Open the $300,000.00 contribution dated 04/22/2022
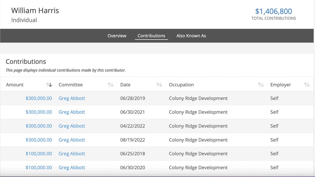The width and height of the screenshot is (315, 177). point(39,126)
